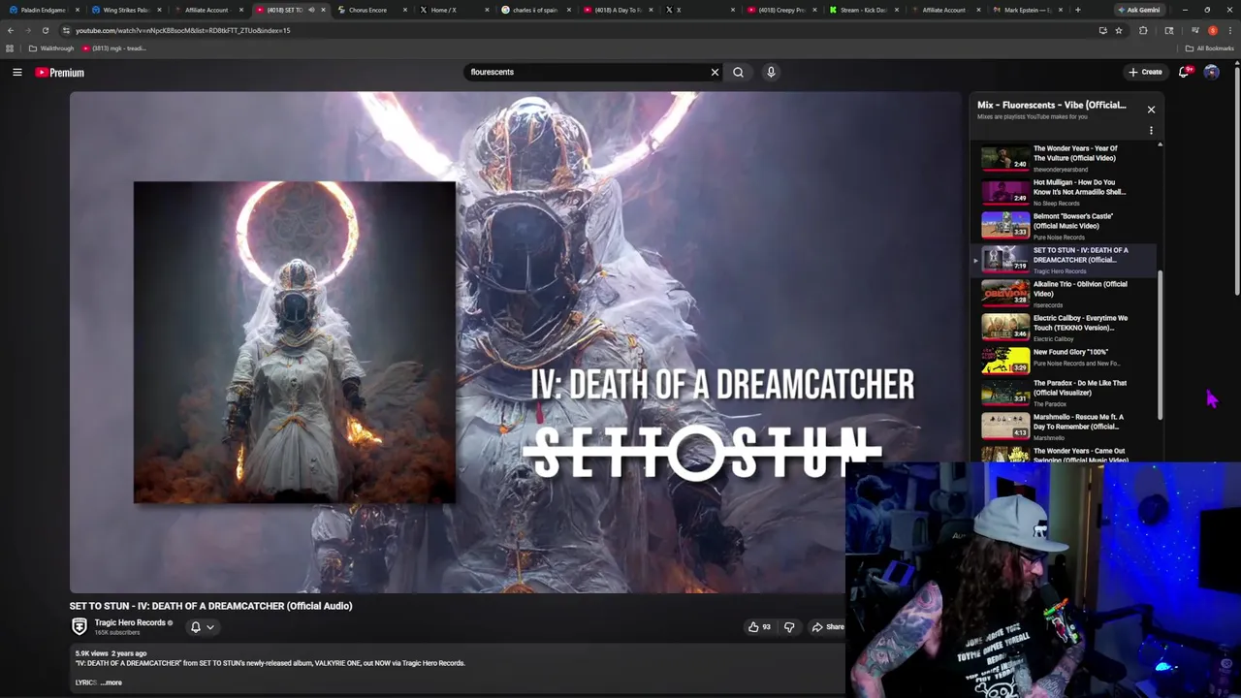This screenshot has width=1241, height=698.
Task: Play New Found Glory "100%" entry
Action: click(1063, 361)
